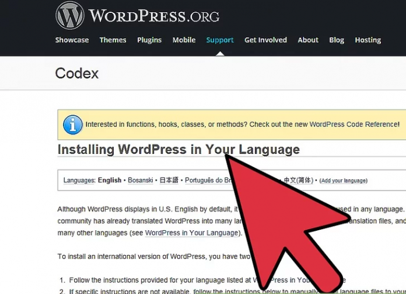
Task: Click the Add your language link
Action: [344, 181]
